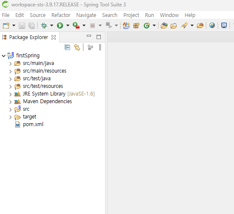Click the Open Type icon
The image size is (234, 214).
[x=164, y=25]
